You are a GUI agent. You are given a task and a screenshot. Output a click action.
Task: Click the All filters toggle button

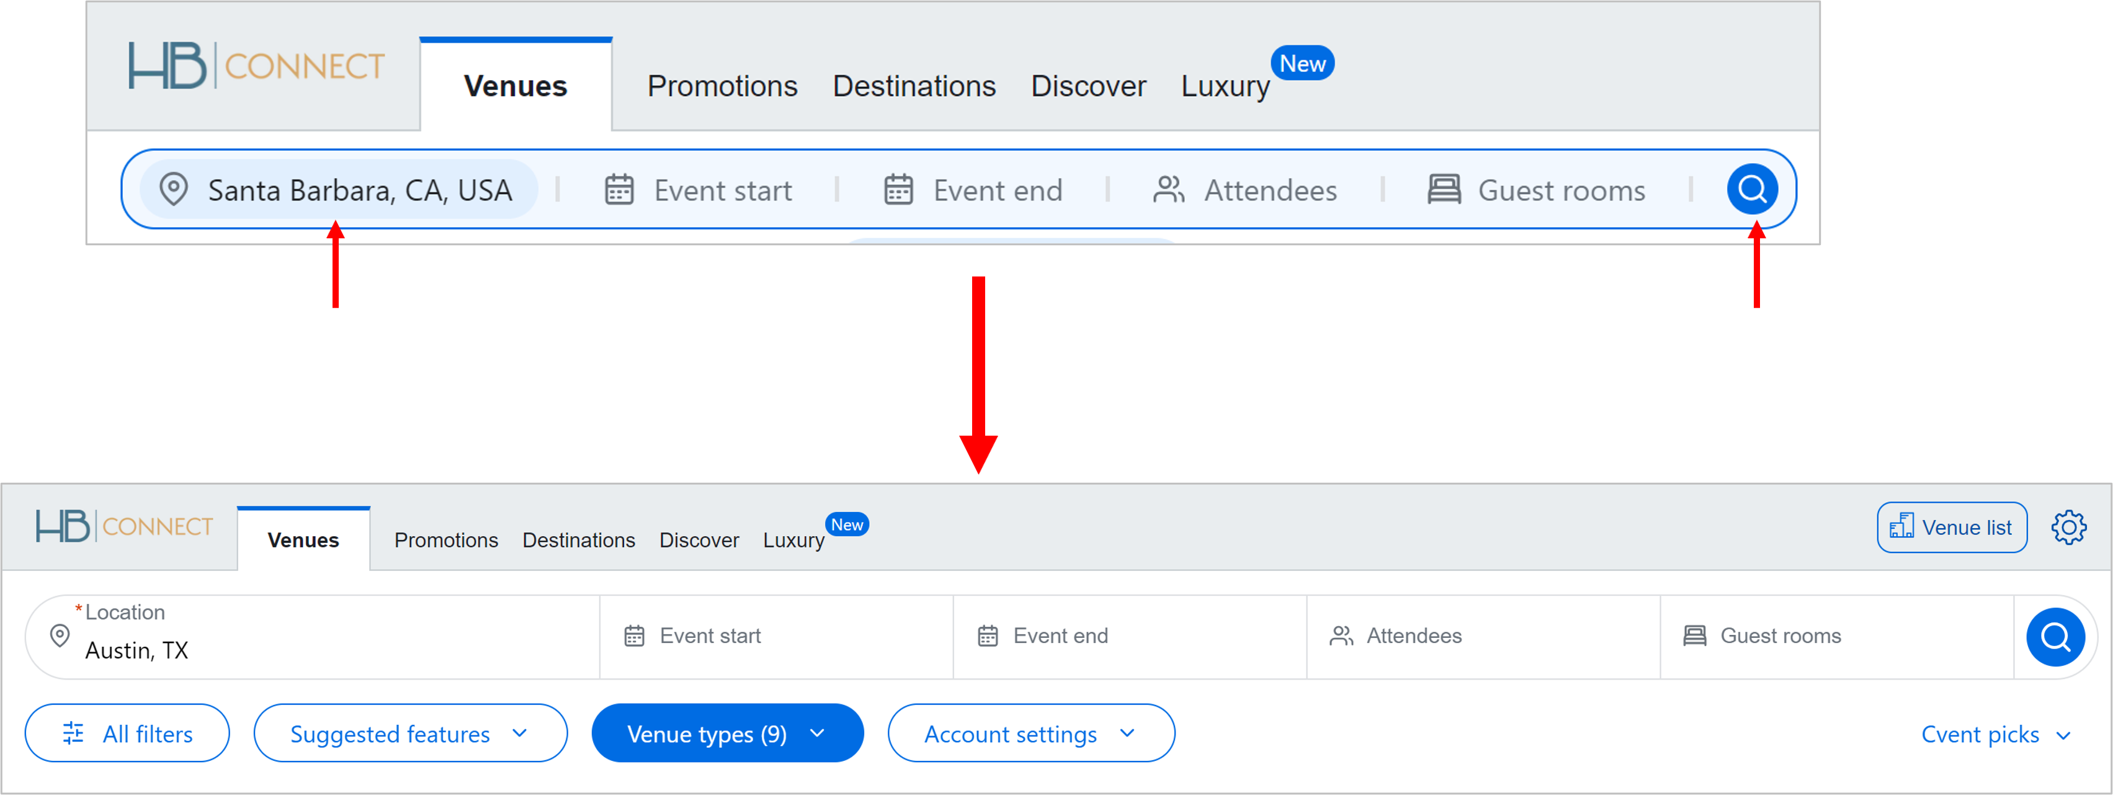coord(127,733)
